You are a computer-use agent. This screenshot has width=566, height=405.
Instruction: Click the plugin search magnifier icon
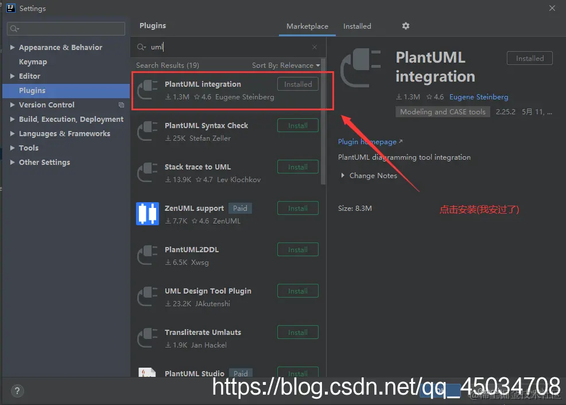[x=141, y=47]
